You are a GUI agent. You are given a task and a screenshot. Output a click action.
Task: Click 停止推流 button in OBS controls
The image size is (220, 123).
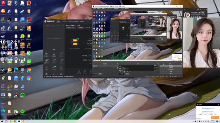click(171, 66)
